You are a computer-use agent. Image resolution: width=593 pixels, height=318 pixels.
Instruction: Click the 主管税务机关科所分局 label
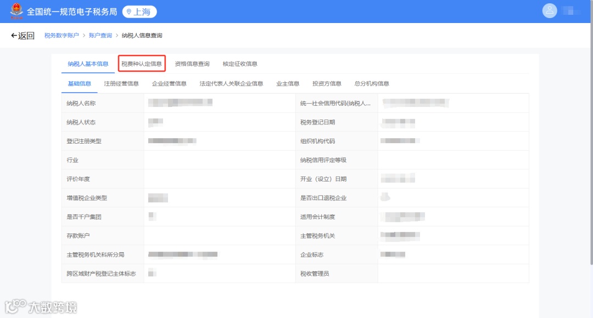pyautogui.click(x=96, y=254)
